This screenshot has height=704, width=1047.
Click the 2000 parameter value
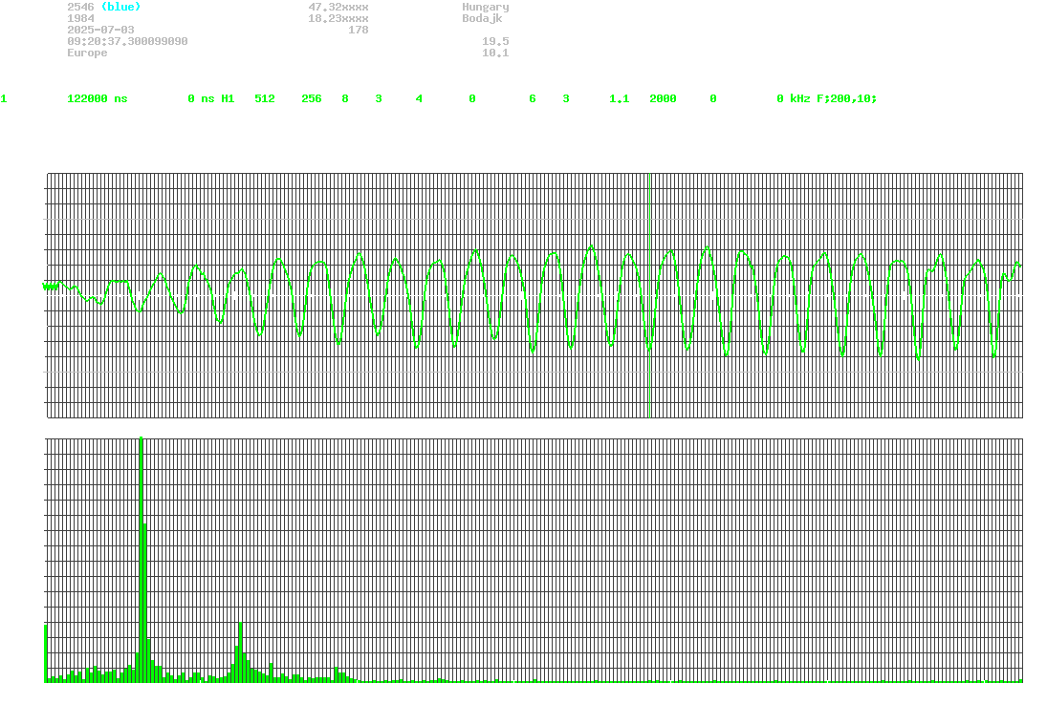[663, 98]
